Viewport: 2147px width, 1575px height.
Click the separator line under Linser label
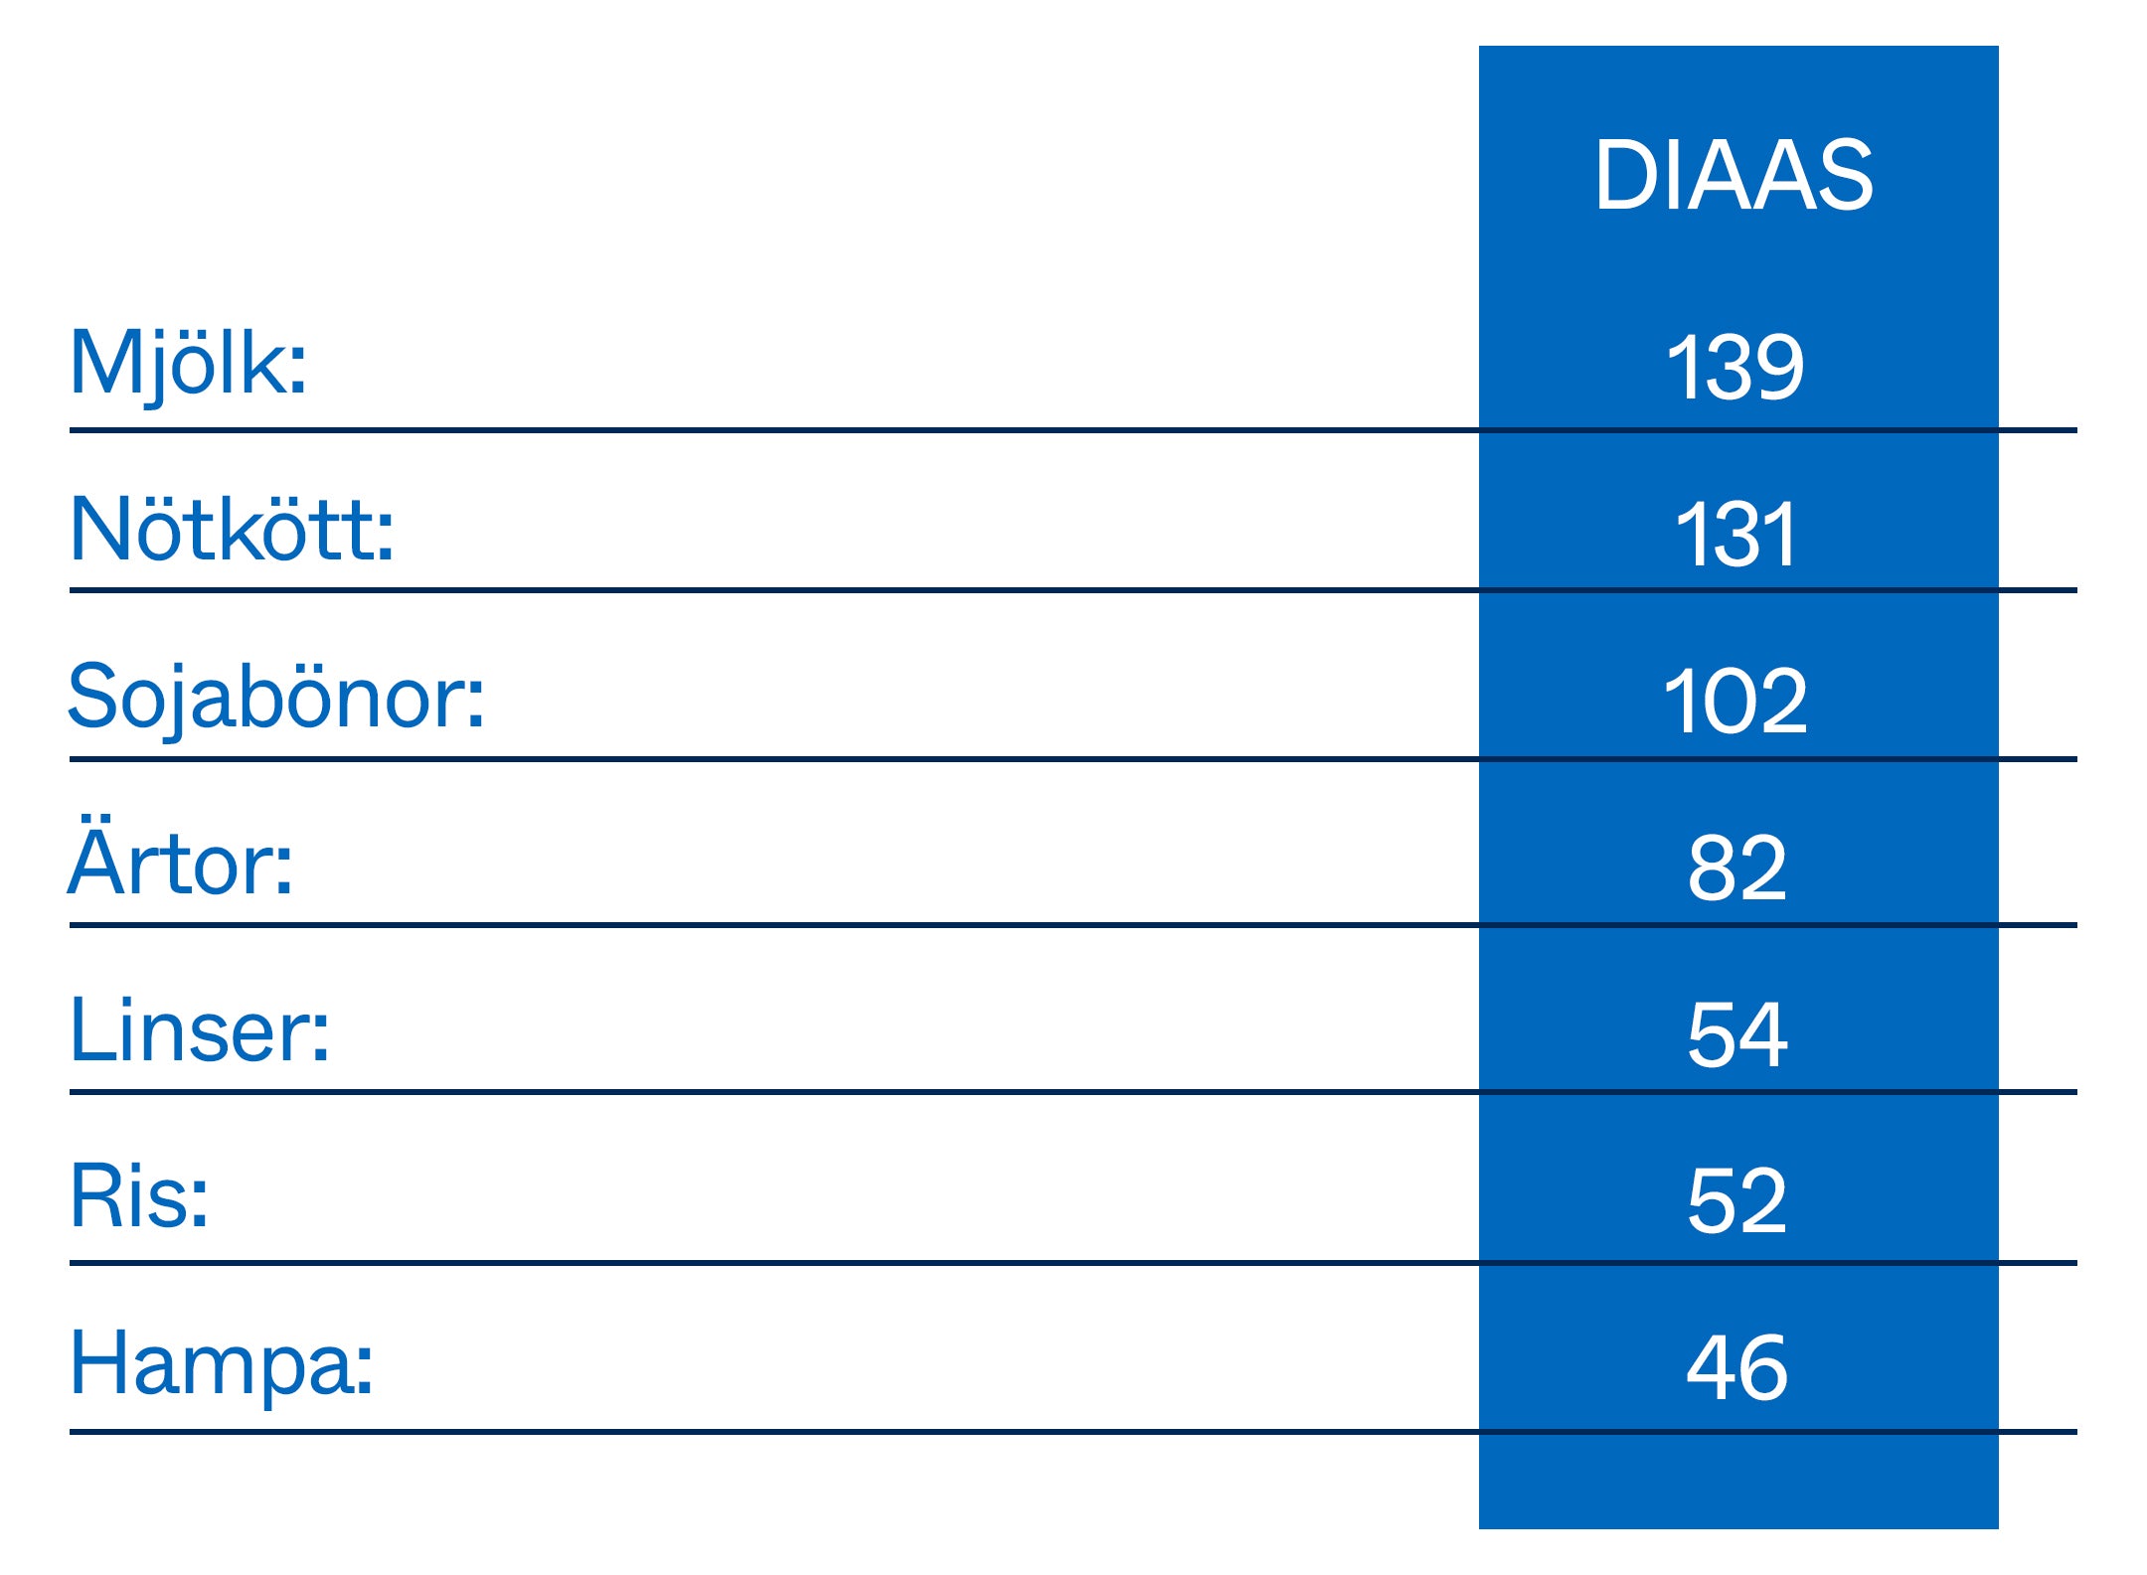click(696, 1092)
